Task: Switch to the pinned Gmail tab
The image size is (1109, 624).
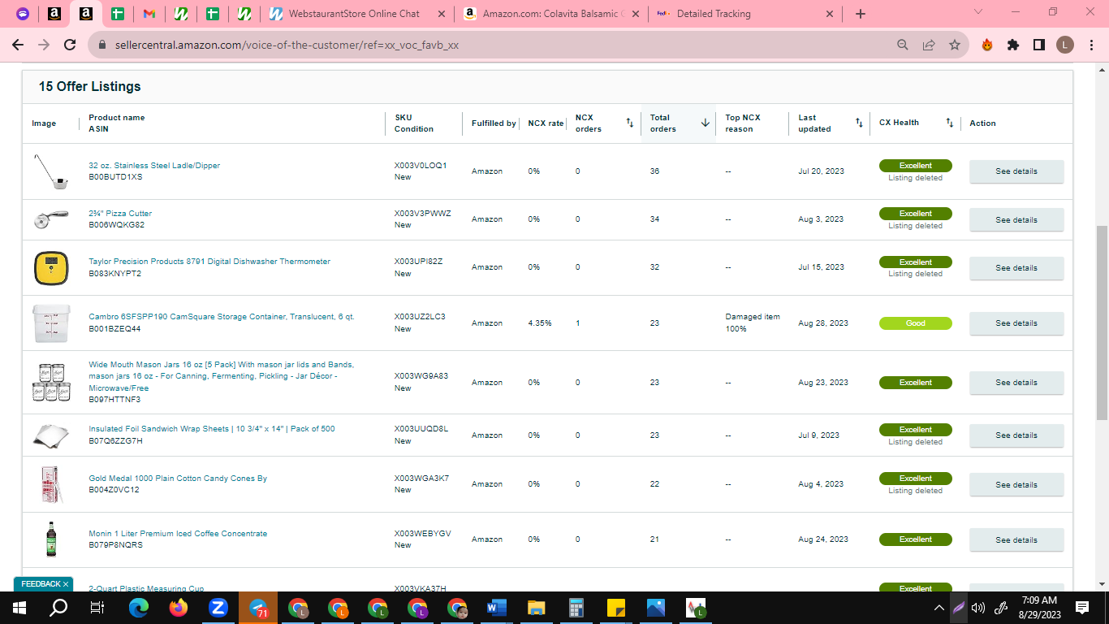Action: click(149, 14)
